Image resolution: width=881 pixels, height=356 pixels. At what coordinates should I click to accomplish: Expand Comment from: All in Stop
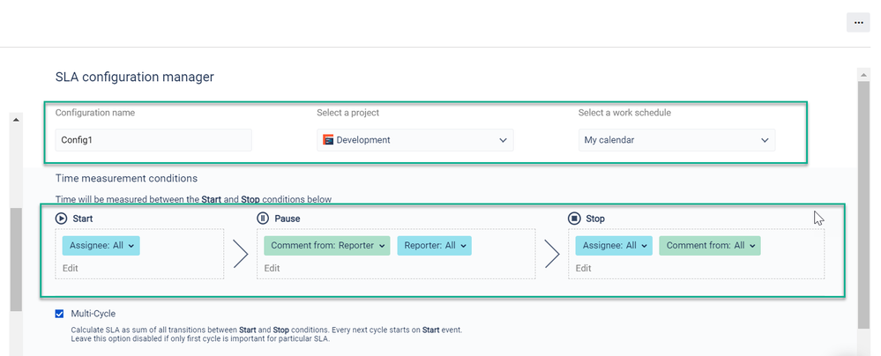[710, 245]
